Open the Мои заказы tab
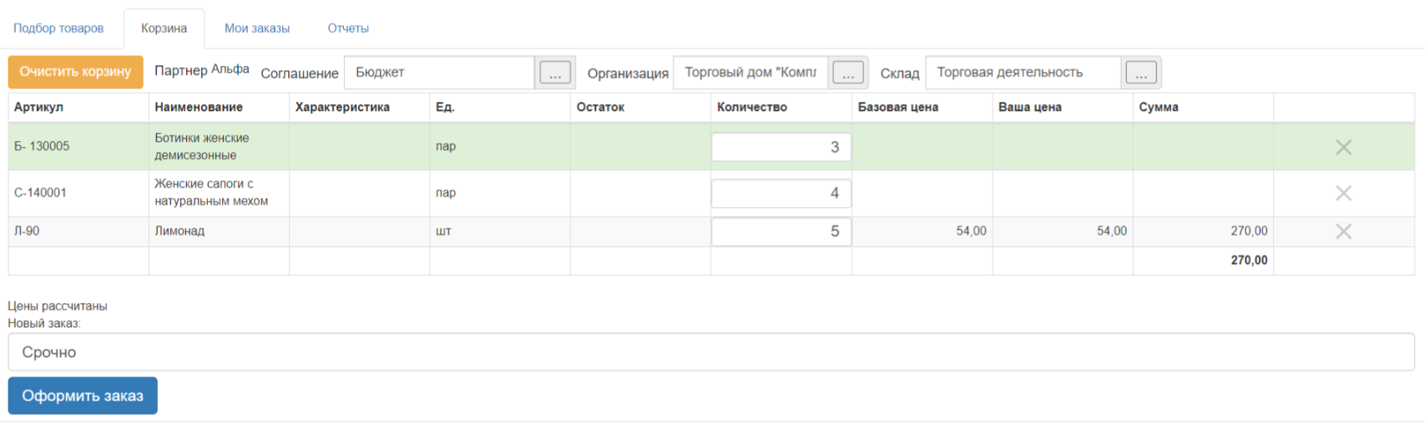This screenshot has width=1425, height=439. [257, 28]
